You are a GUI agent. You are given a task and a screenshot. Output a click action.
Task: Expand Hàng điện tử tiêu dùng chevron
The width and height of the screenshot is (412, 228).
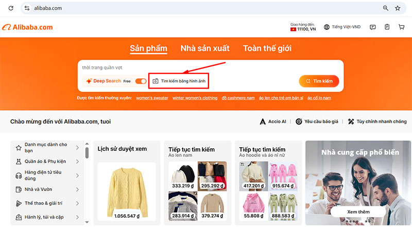coord(78,176)
